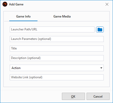Click the Cancel button

[98, 96]
